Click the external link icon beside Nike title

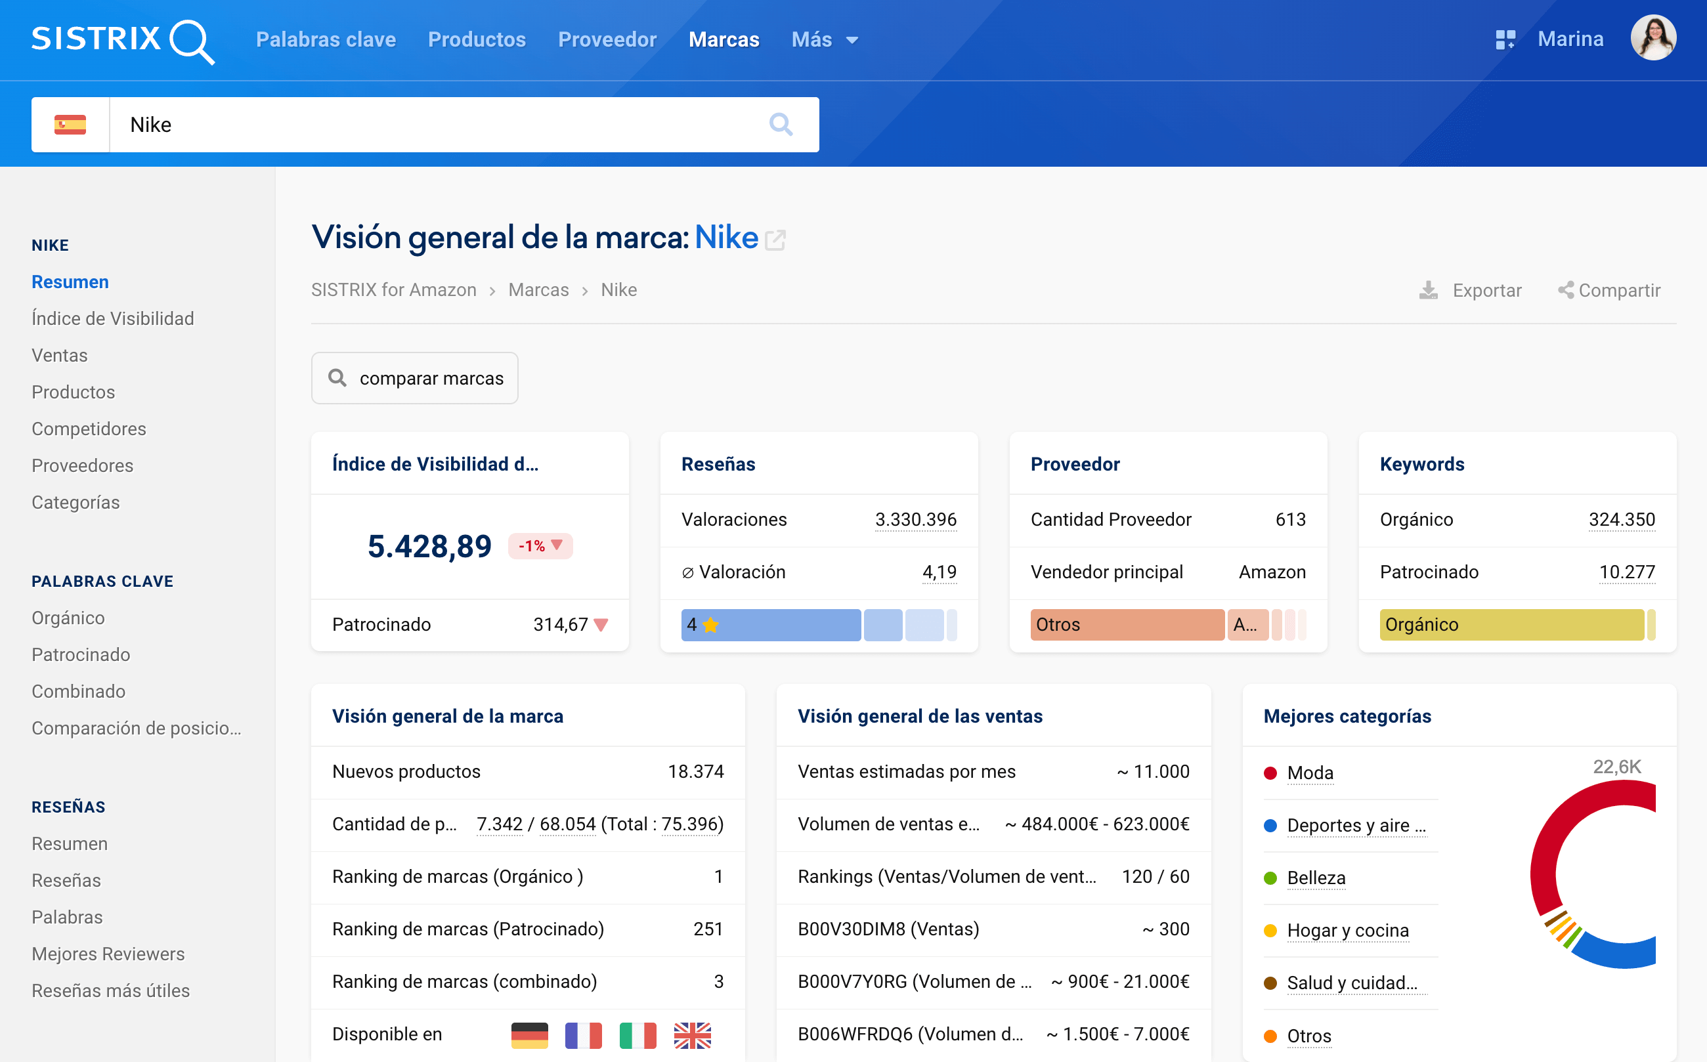point(775,240)
